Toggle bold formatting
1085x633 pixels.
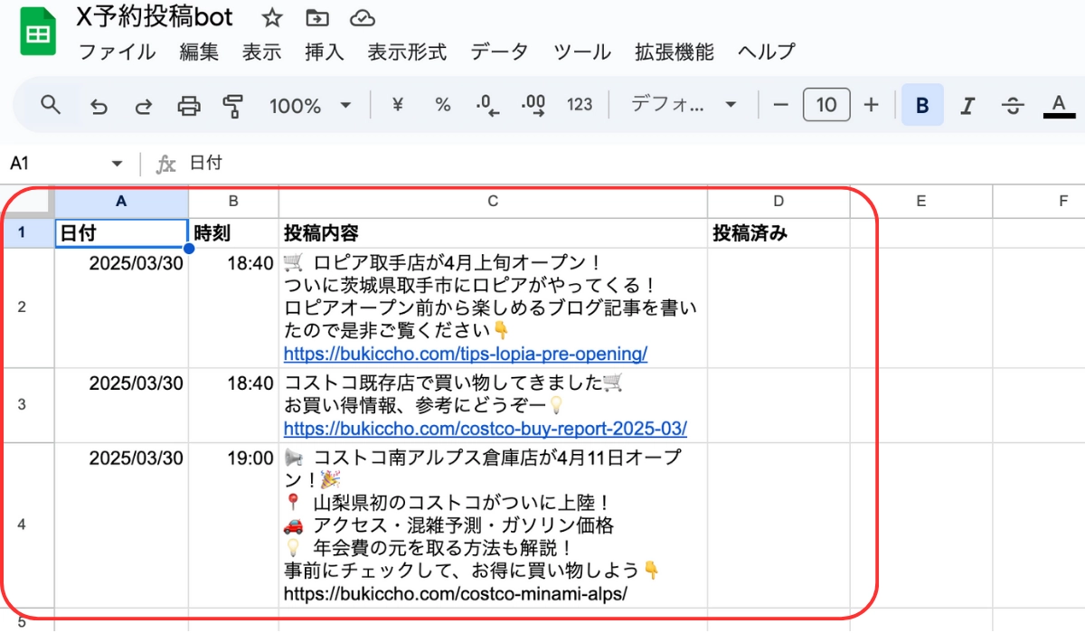coord(922,105)
